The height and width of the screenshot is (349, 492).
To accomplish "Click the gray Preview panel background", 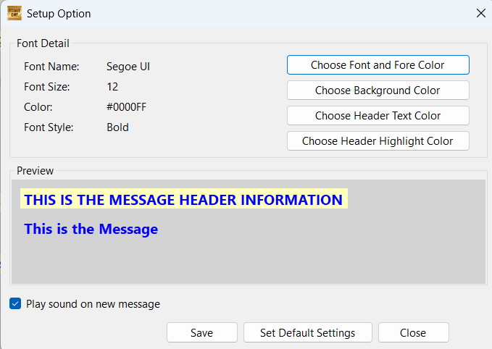I will (x=314, y=251).
